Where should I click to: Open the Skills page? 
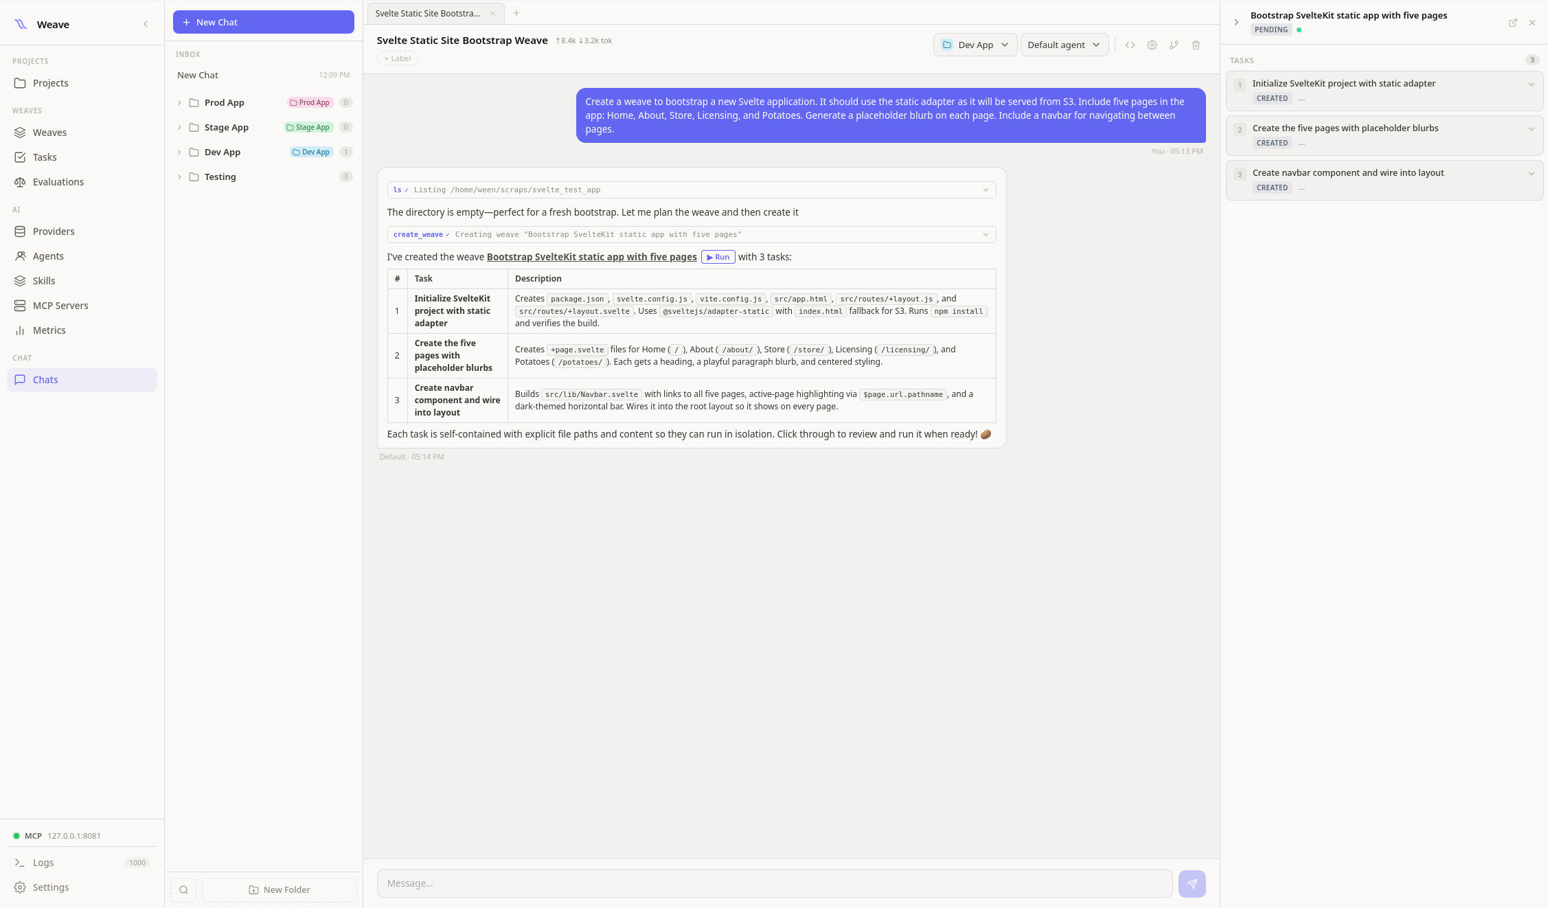tap(82, 281)
